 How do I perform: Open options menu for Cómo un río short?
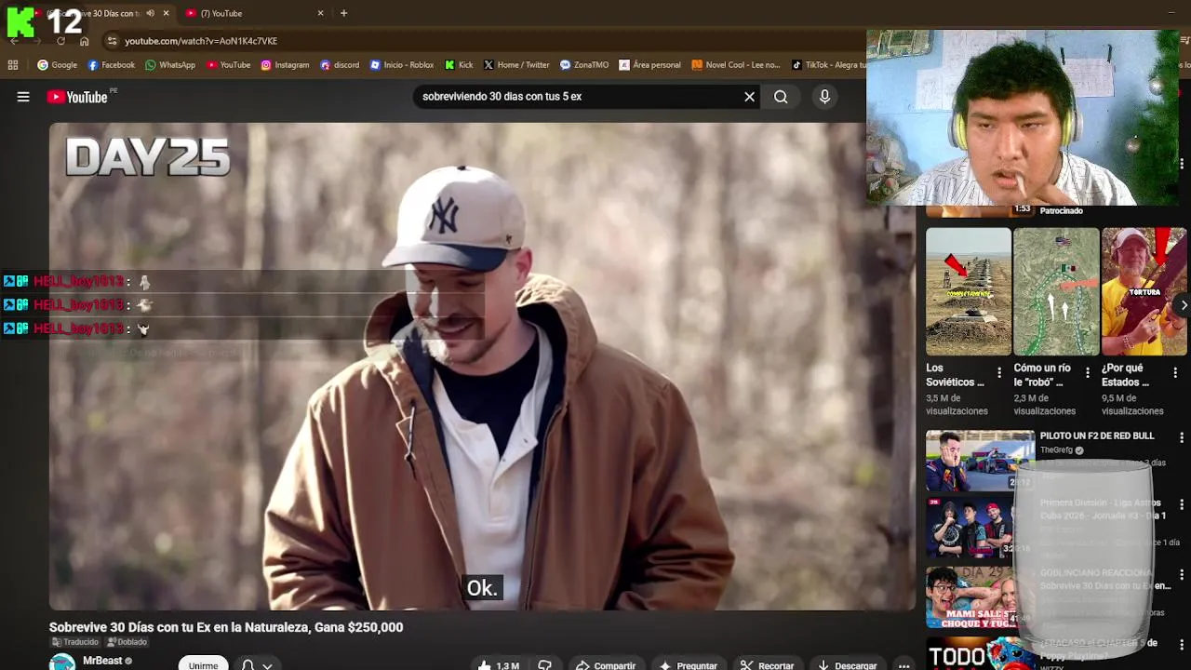click(x=1087, y=372)
